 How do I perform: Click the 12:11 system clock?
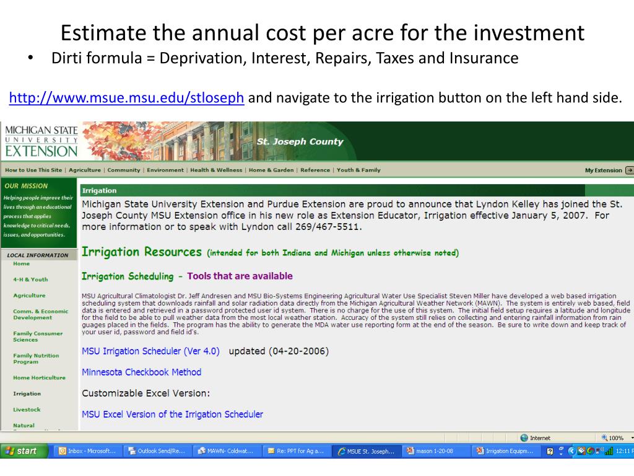(625, 451)
